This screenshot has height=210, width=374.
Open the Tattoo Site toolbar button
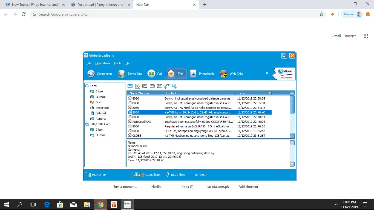pos(130,74)
